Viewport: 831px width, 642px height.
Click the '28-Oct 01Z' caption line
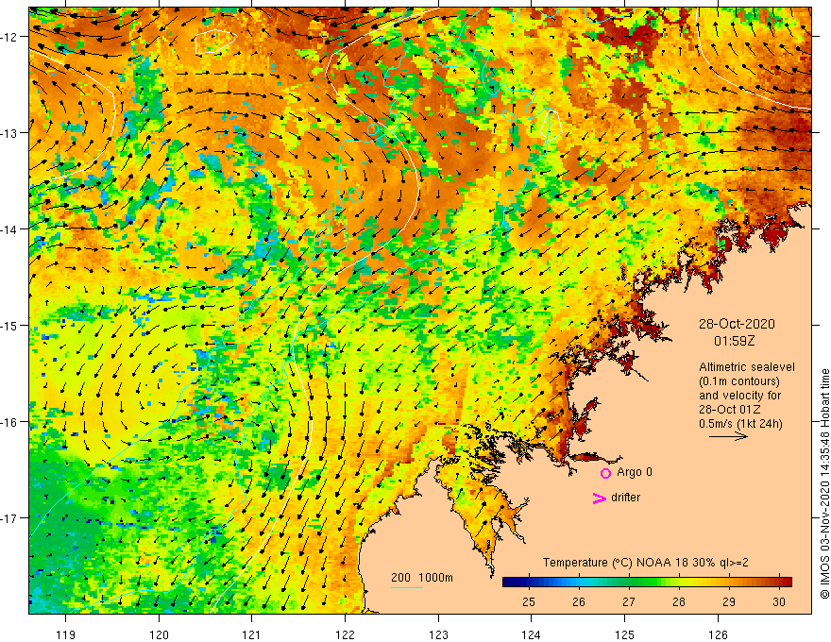coord(730,410)
